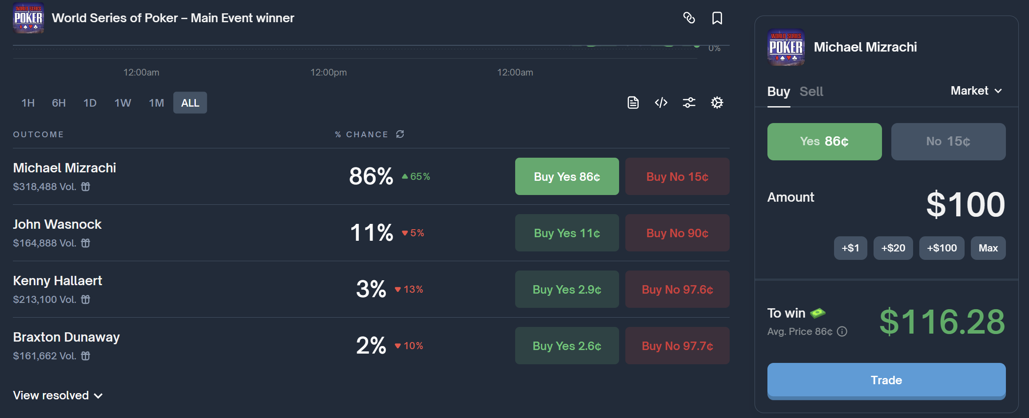1029x418 pixels.
Task: Add $100 to the amount
Action: click(x=942, y=248)
